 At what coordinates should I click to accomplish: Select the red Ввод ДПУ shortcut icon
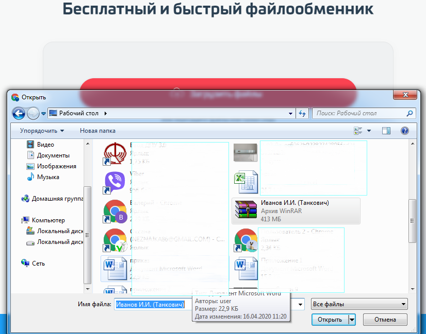click(114, 154)
